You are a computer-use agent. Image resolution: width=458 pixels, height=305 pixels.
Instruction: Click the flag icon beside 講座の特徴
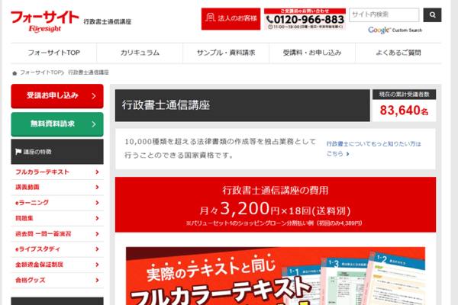click(x=18, y=152)
